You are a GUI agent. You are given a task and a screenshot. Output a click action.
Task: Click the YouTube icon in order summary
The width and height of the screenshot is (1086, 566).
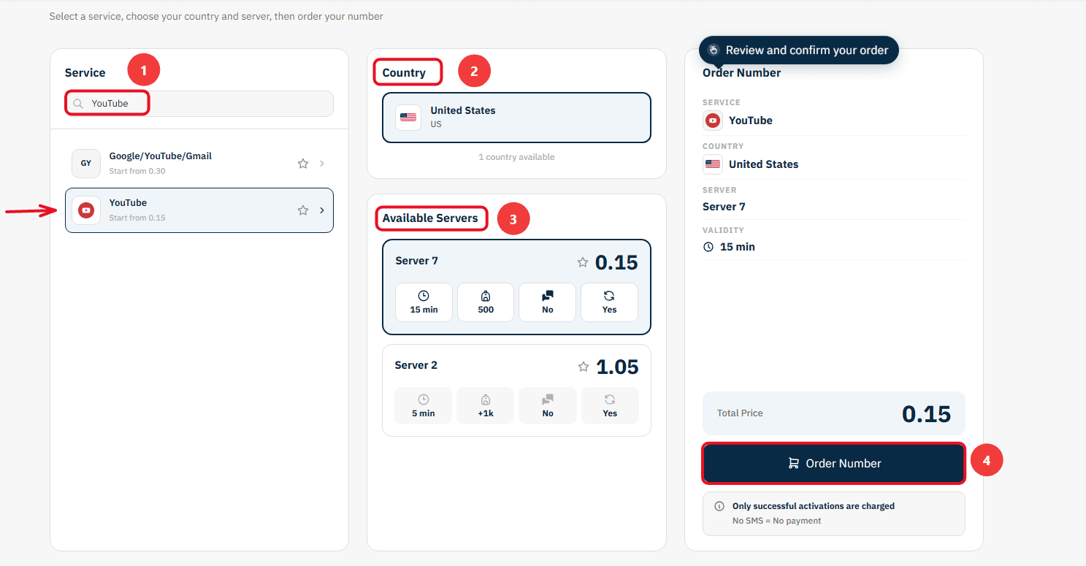pos(713,121)
